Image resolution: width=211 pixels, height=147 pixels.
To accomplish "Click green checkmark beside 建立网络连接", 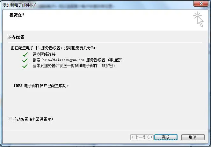I will [25, 54].
